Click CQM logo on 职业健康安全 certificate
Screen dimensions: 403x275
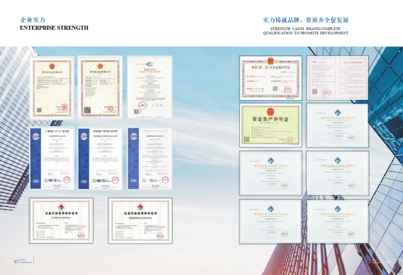[x=84, y=136]
